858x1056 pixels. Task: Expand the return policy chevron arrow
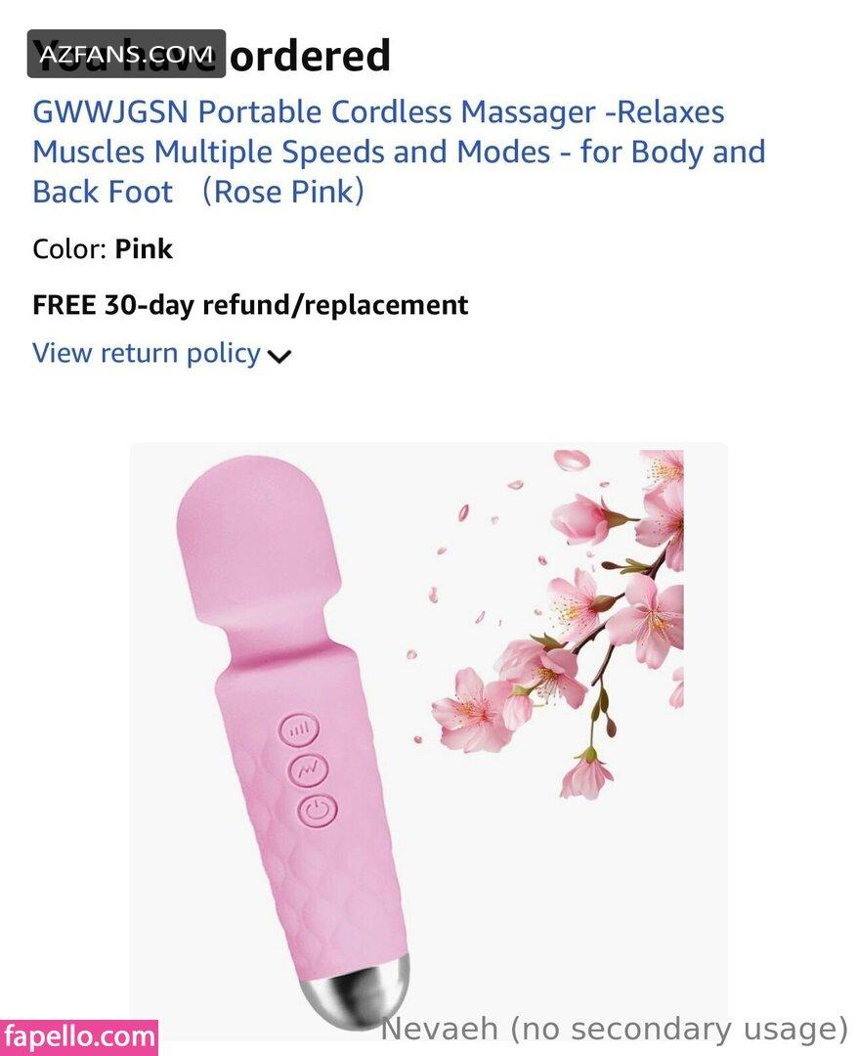279,356
